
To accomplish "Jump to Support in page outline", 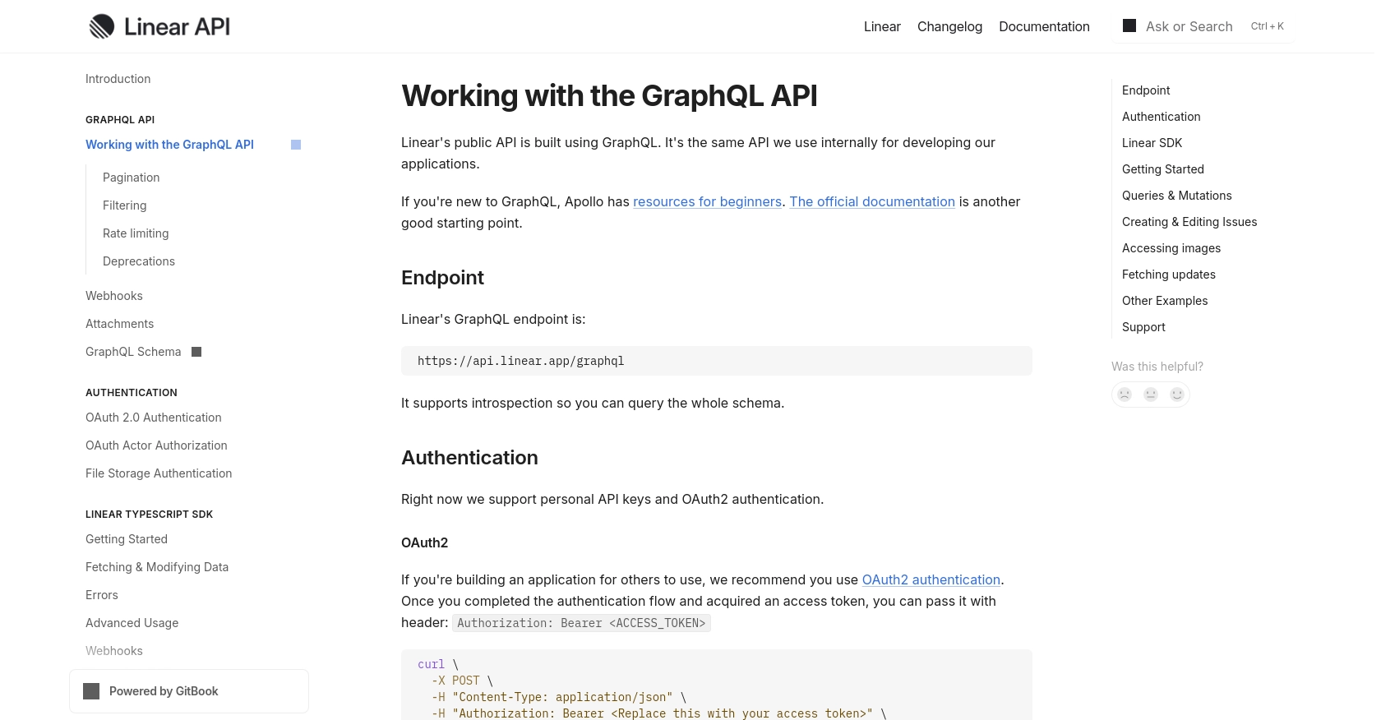I will [1143, 327].
